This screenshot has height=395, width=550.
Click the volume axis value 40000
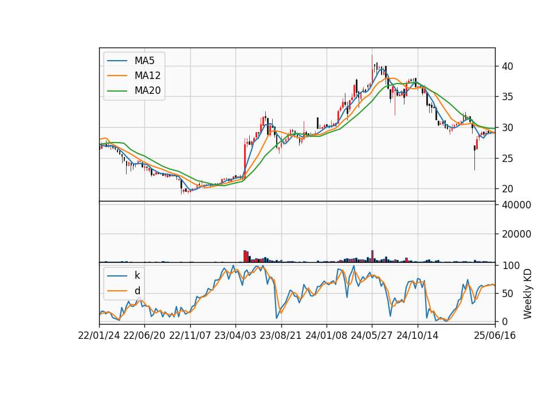coord(516,205)
